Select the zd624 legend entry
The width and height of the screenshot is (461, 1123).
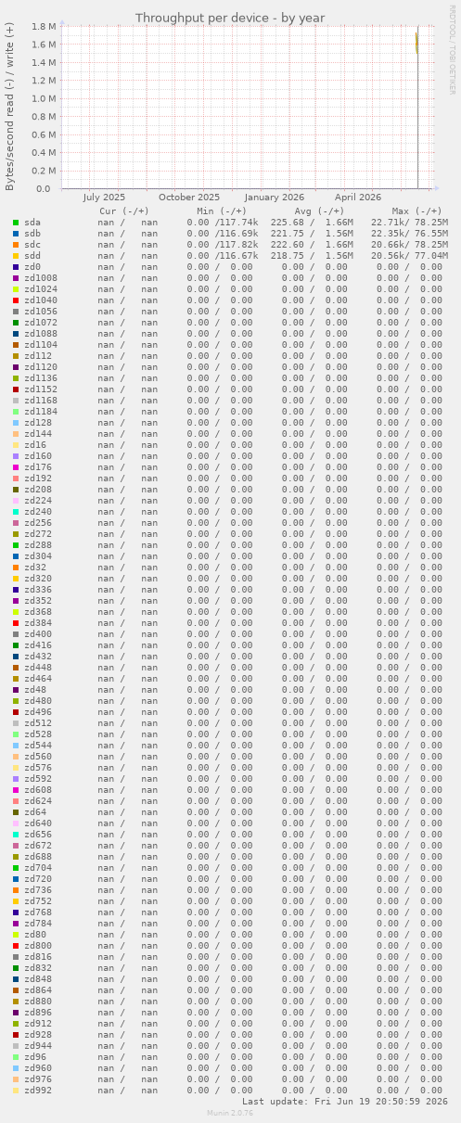(x=38, y=801)
